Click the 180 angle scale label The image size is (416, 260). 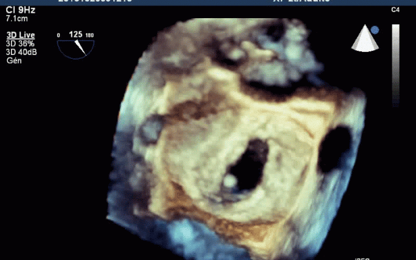pos(89,35)
